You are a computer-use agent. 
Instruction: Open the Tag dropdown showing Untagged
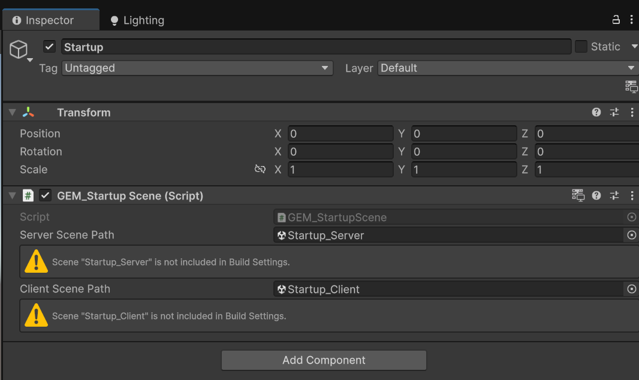click(197, 68)
